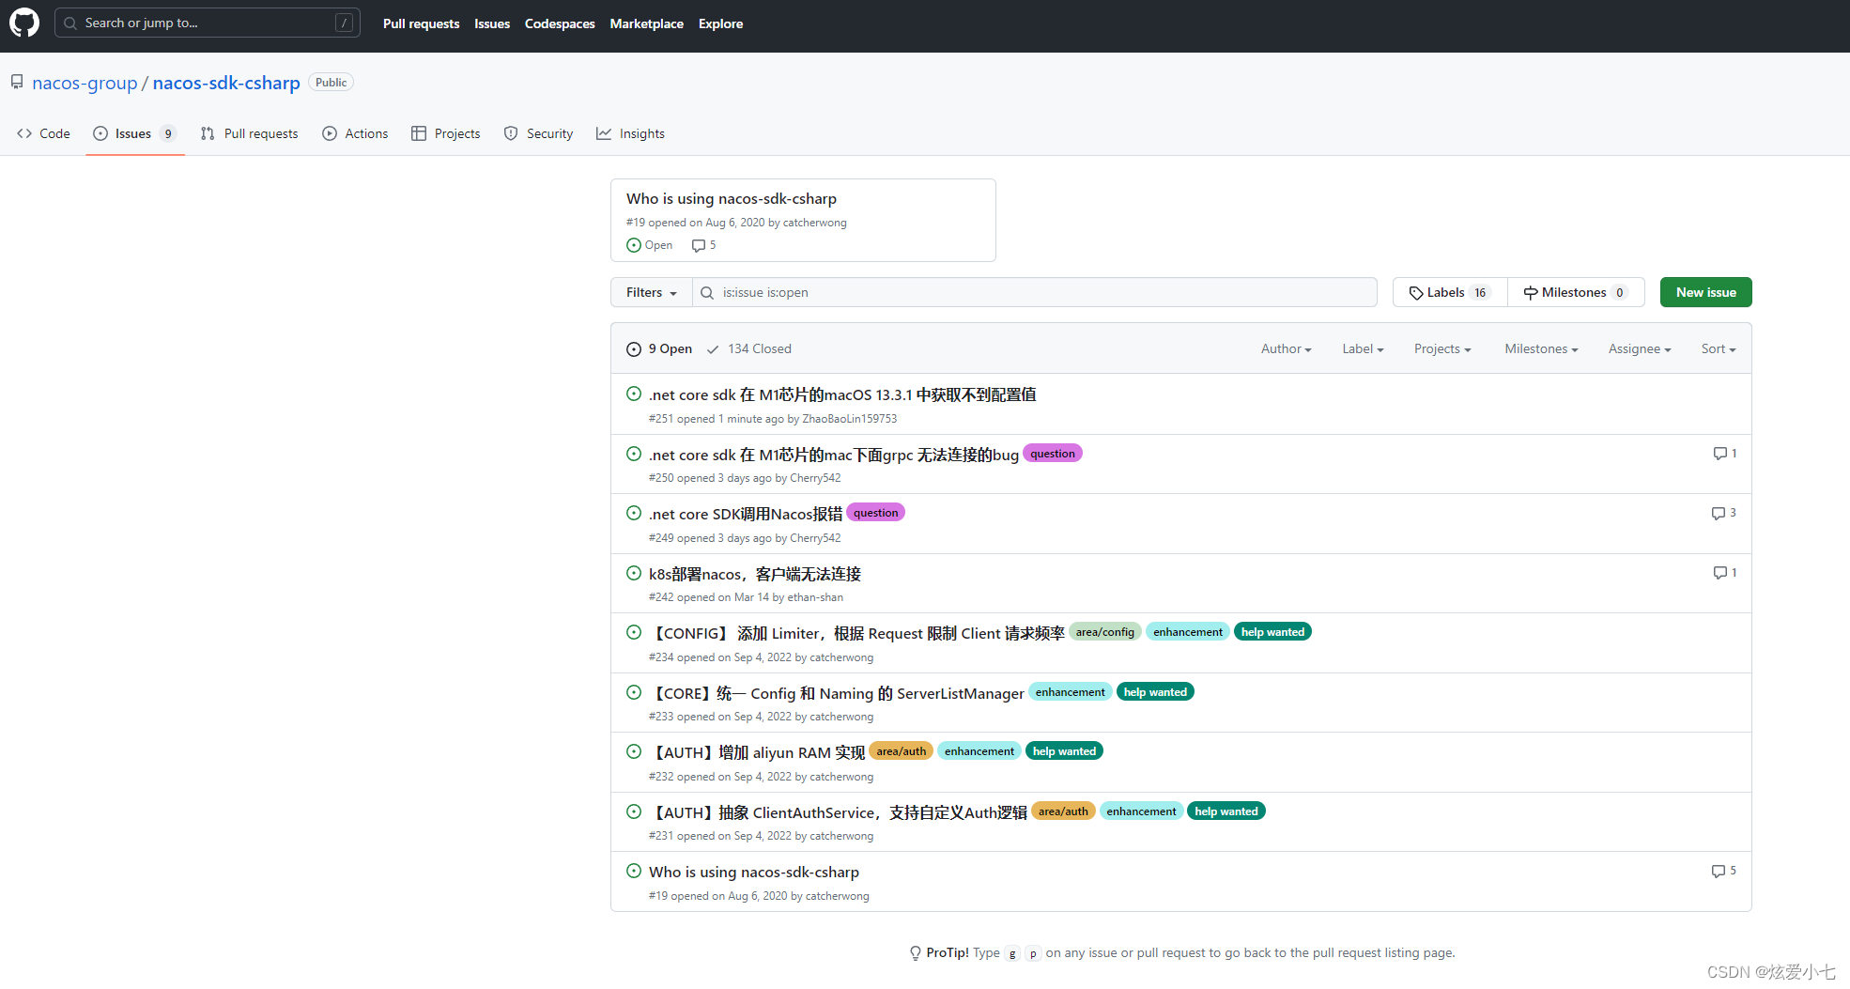This screenshot has height=989, width=1850.
Task: Open the Security tab
Action: click(539, 134)
